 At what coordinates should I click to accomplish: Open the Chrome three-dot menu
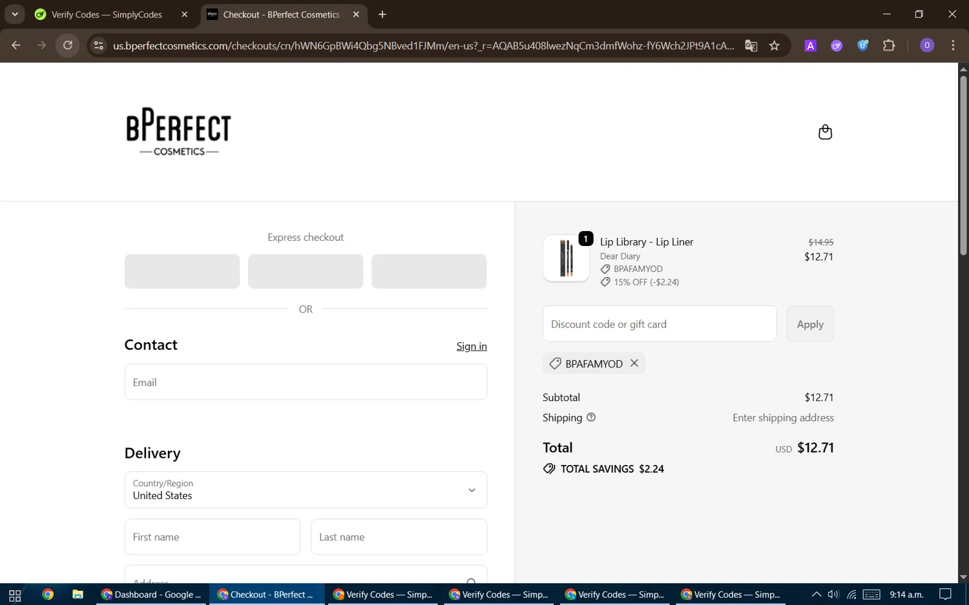(953, 45)
